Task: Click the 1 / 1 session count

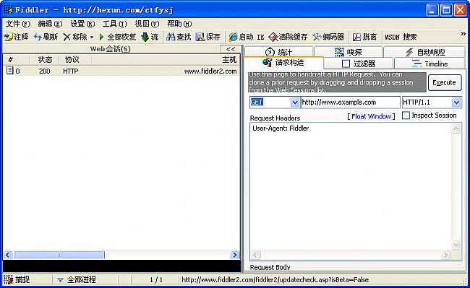Action: [x=156, y=279]
